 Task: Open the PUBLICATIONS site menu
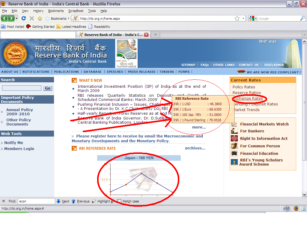pyautogui.click(x=66, y=72)
